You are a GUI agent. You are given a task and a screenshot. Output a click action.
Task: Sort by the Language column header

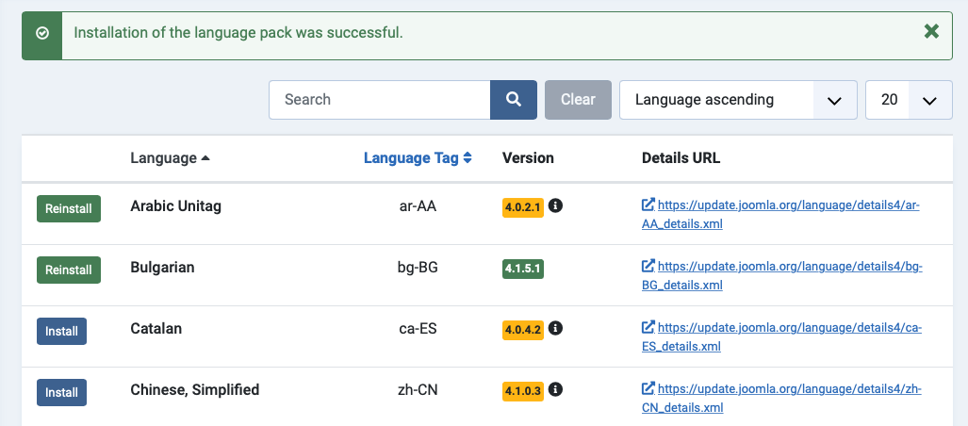point(170,158)
